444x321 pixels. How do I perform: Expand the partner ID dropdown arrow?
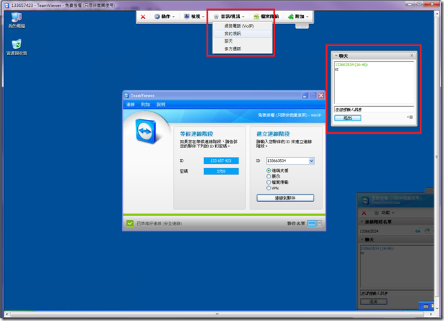312,161
